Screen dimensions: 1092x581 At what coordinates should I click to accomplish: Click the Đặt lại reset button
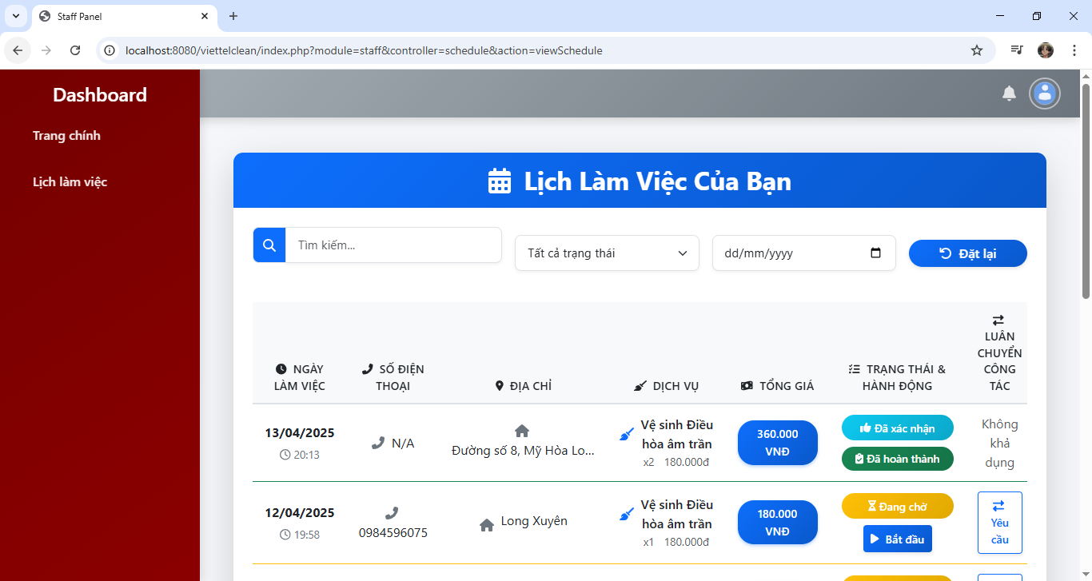pos(967,253)
